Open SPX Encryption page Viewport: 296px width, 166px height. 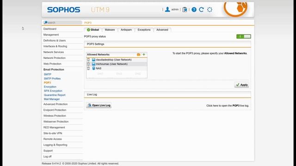pyautogui.click(x=53, y=91)
